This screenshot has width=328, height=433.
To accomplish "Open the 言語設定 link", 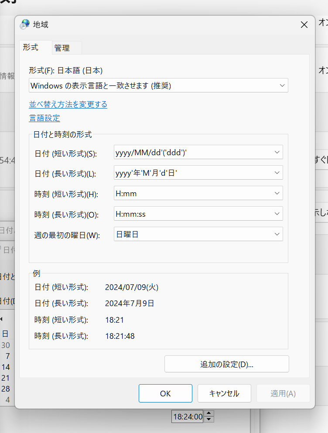I will (x=44, y=118).
